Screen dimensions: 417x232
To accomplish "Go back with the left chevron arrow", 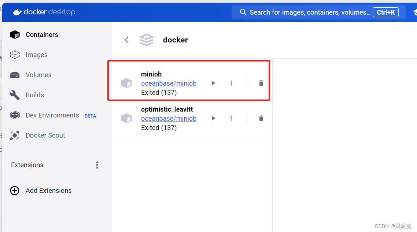I will pyautogui.click(x=126, y=40).
